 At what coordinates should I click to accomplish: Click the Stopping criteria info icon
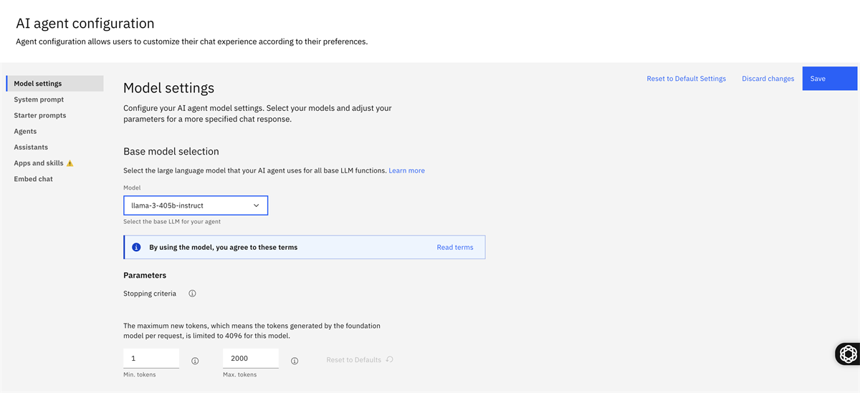pos(192,293)
